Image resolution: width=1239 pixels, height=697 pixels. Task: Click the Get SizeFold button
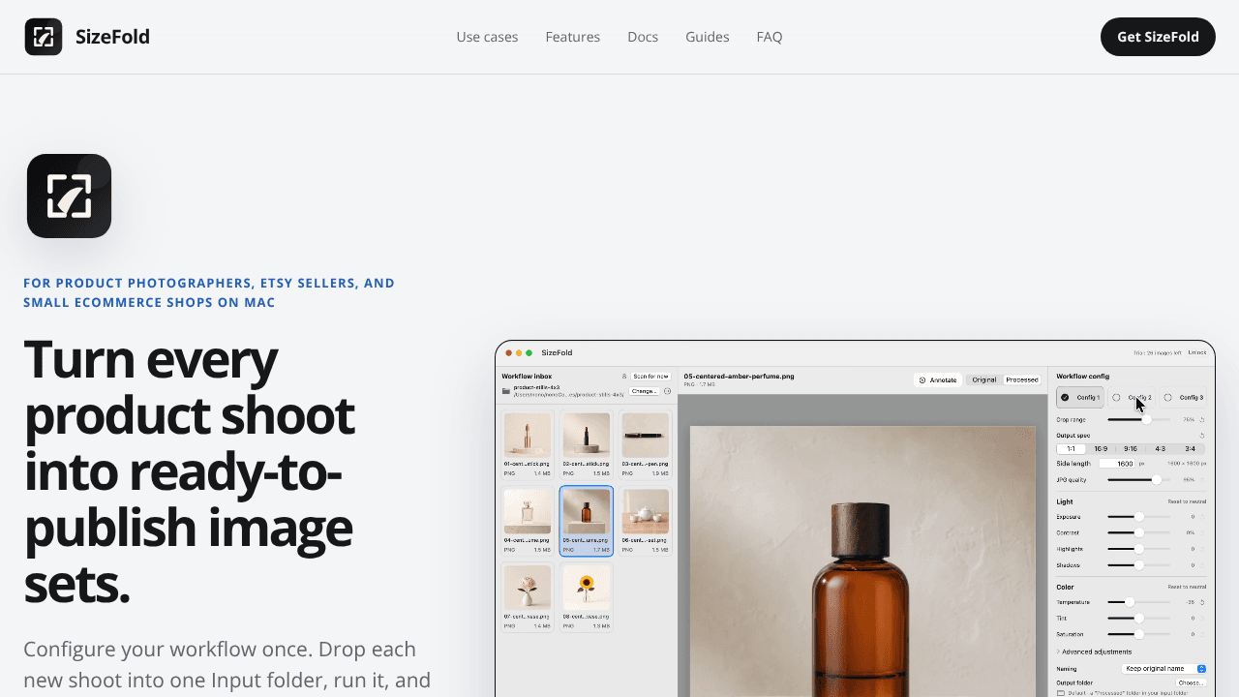click(1158, 37)
